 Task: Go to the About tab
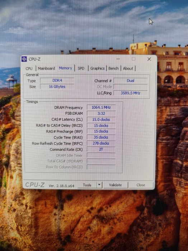[x=128, y=69]
